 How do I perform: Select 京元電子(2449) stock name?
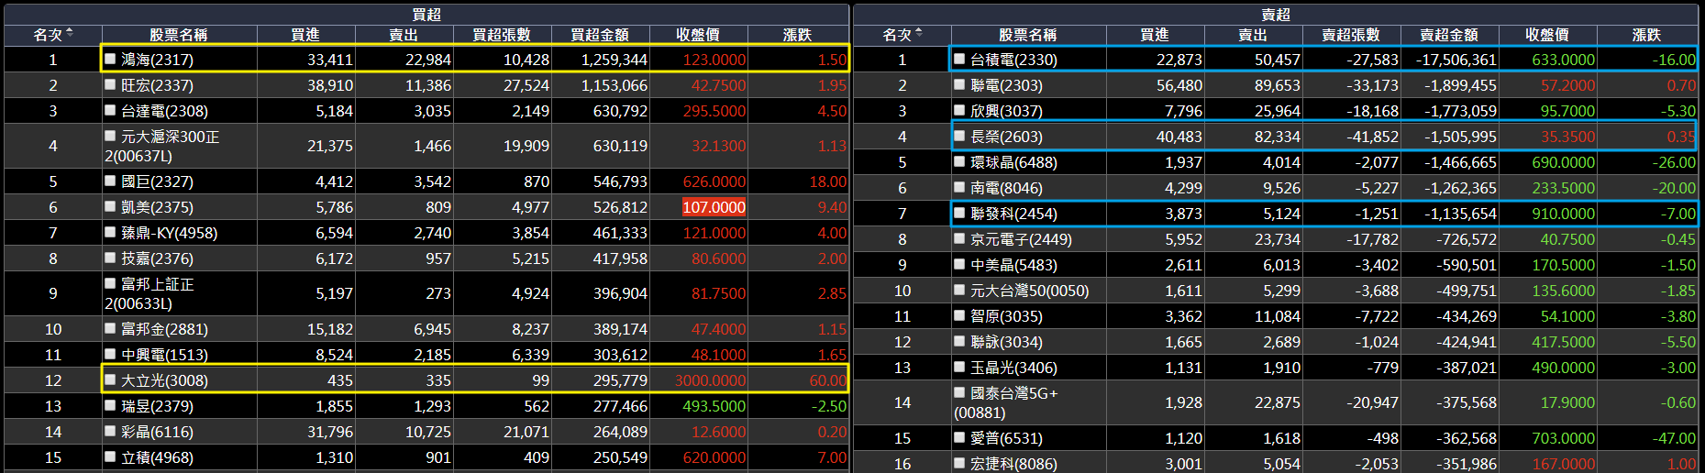click(x=1021, y=238)
